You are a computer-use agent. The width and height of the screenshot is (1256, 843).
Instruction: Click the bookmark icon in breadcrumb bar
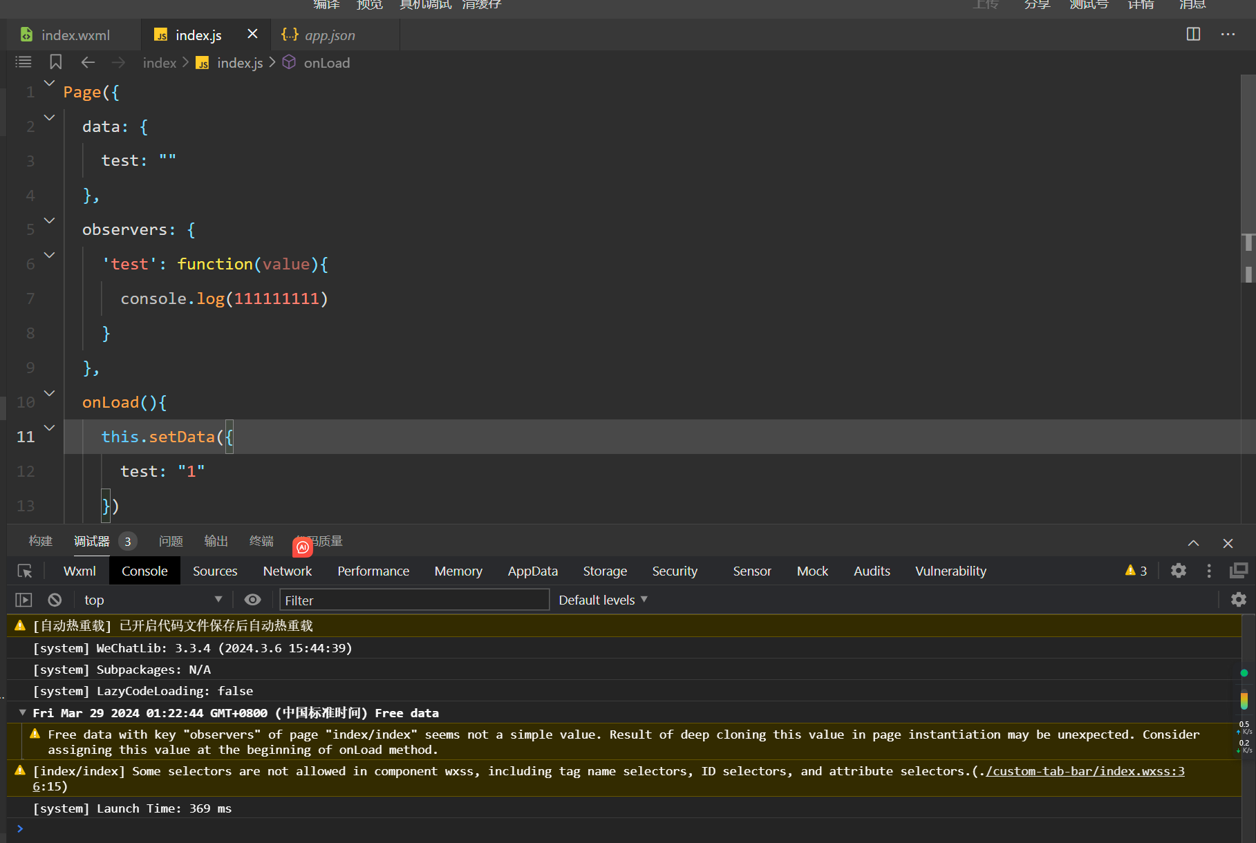tap(56, 62)
